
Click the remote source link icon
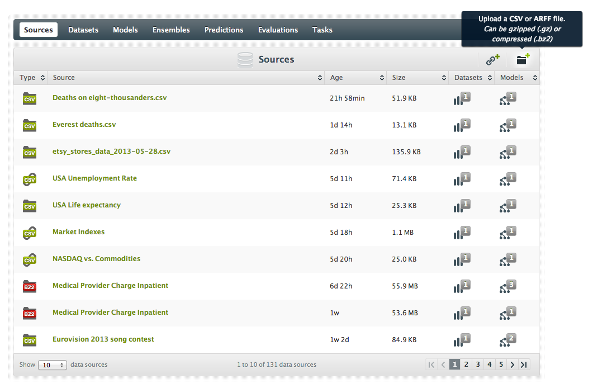pyautogui.click(x=492, y=60)
